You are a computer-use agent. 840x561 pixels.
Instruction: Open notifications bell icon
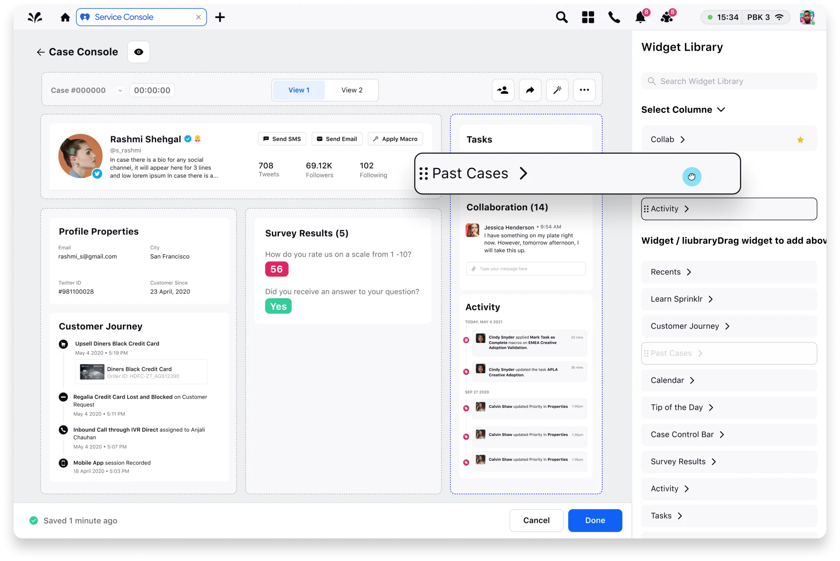pyautogui.click(x=641, y=17)
